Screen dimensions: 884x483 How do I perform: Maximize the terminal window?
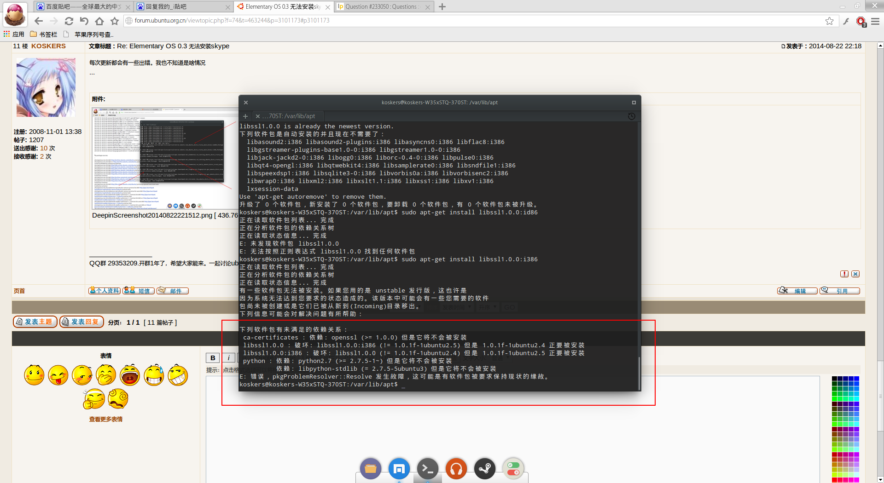click(x=634, y=103)
